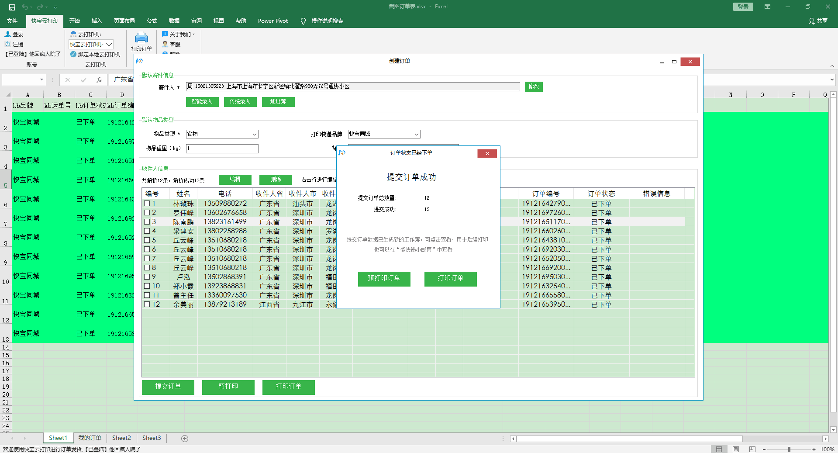Click the 共享 share icon
838x453 pixels.
[x=811, y=21]
